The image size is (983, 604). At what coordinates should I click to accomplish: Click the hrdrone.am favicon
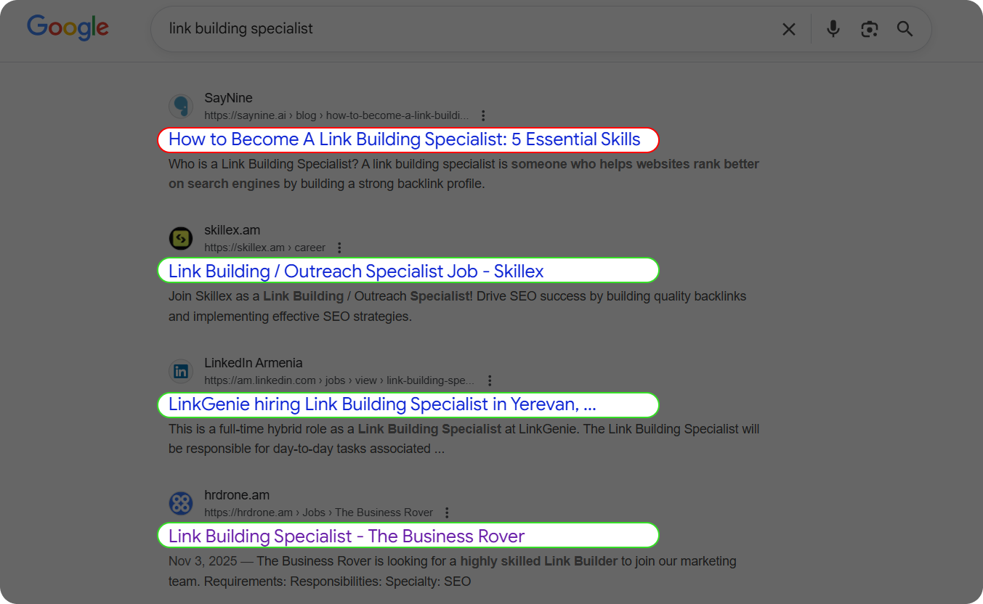[x=181, y=503]
